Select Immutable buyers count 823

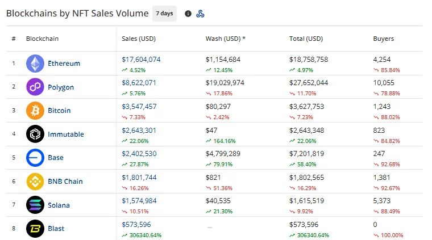pos(379,130)
